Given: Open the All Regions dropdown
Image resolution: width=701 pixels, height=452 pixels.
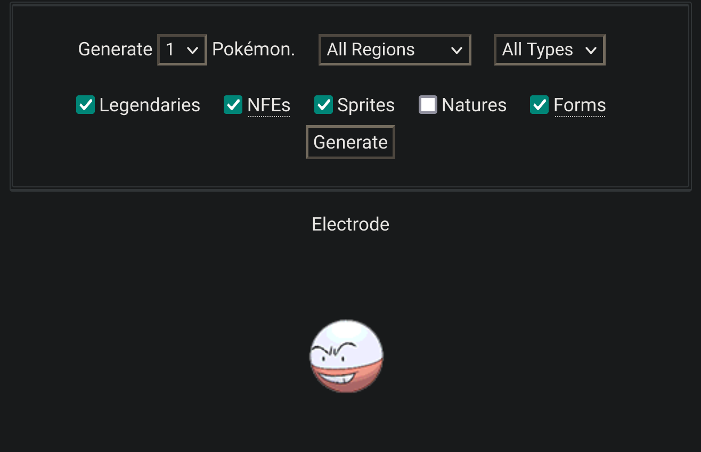Looking at the screenshot, I should point(395,50).
